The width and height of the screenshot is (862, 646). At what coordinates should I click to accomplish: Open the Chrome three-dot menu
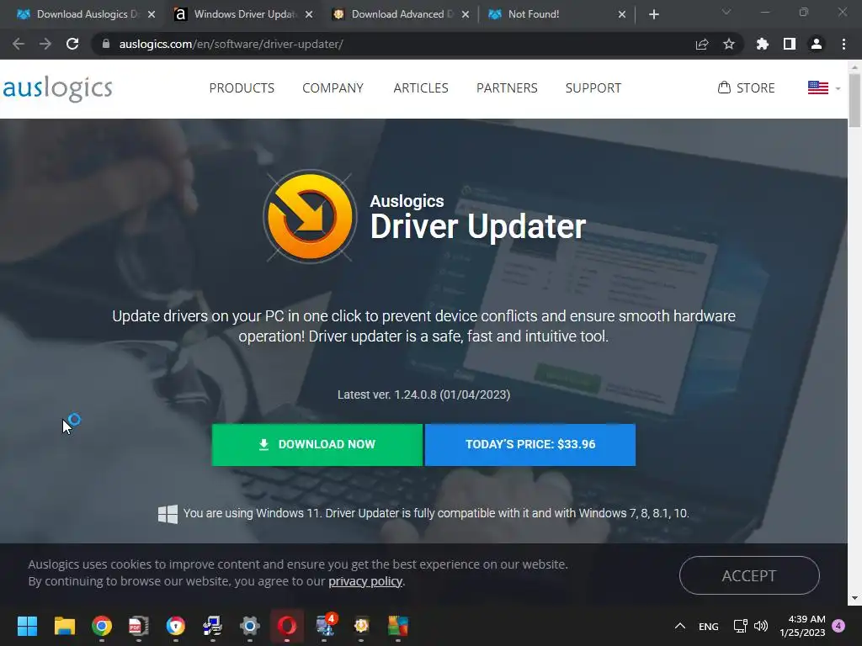pyautogui.click(x=843, y=44)
